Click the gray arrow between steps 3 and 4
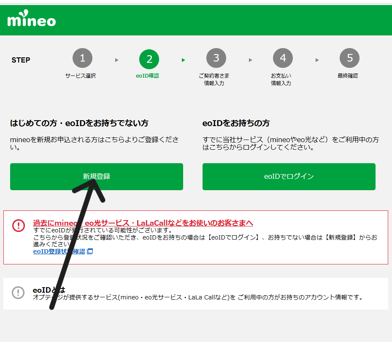Screen dimensions: 392x342 (x=251, y=60)
